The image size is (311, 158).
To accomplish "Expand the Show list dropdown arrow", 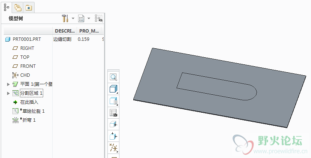I will click(x=89, y=18).
